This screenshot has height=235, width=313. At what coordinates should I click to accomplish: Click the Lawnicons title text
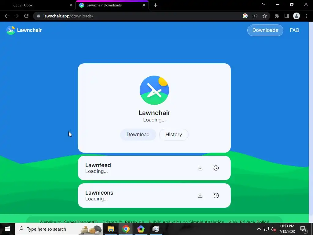click(x=99, y=193)
